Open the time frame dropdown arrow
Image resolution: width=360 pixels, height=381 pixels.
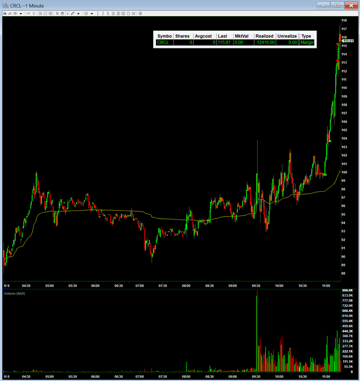pos(92,14)
